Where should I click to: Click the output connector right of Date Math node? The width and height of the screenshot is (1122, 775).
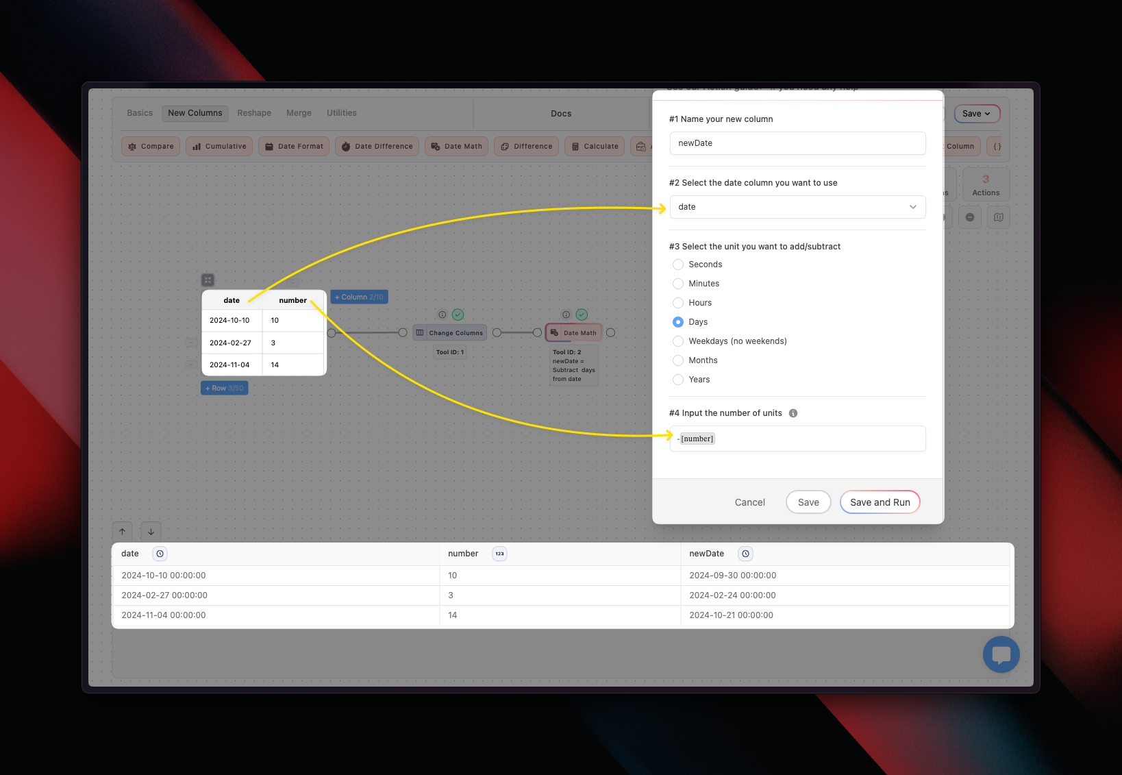click(610, 332)
